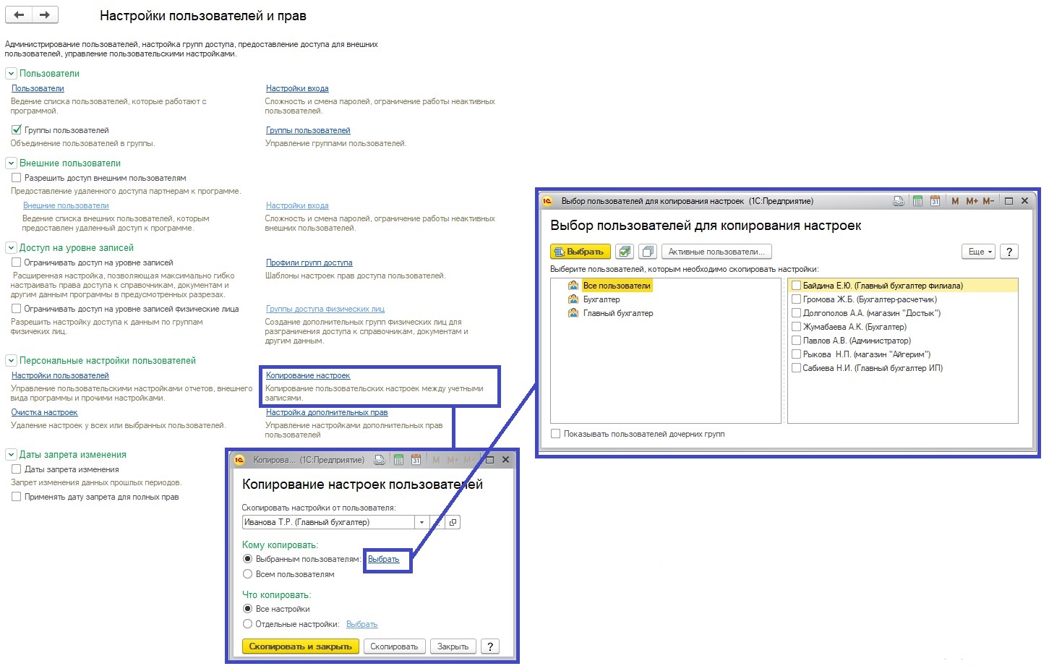This screenshot has height=666, width=1049.
Task: Click printer icon in copy settings dialog
Action: click(x=380, y=460)
